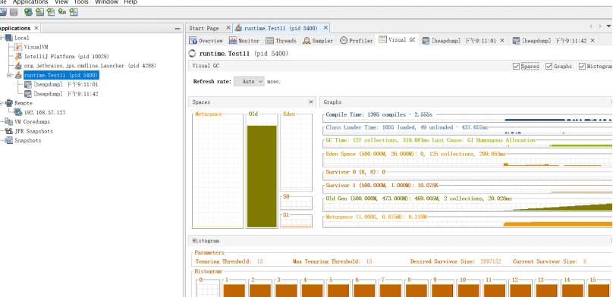Click the Snapshots folder icon
Image resolution: width=613 pixels, height=297 pixels.
(x=9, y=140)
